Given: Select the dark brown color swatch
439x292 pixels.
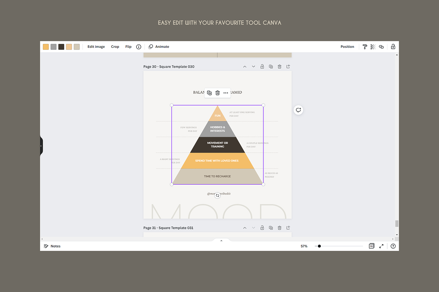Looking at the screenshot, I should click(x=61, y=47).
